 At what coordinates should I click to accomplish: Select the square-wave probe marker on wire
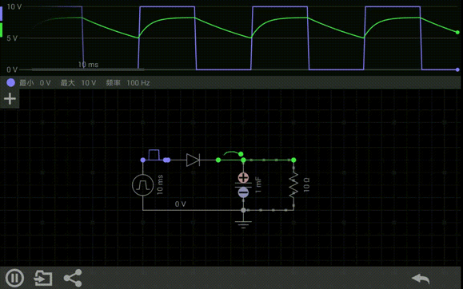pos(154,155)
